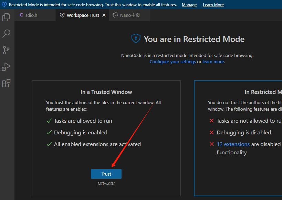
Task: Click 'Tasks are allowed to run' text
Action: point(83,121)
